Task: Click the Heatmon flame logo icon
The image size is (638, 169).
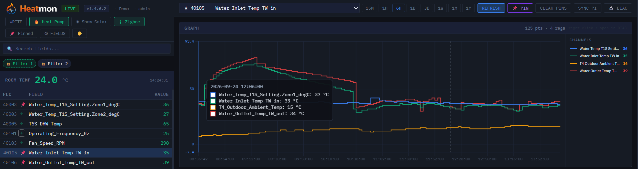Action: [11, 8]
